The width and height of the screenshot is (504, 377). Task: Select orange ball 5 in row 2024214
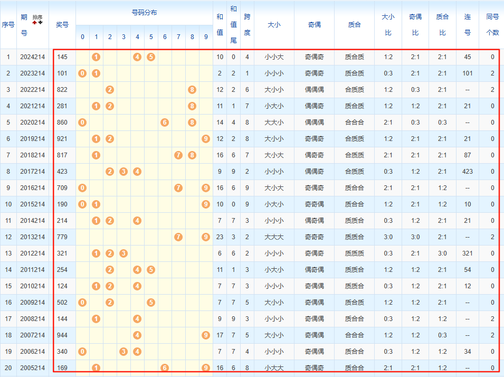[x=151, y=57]
